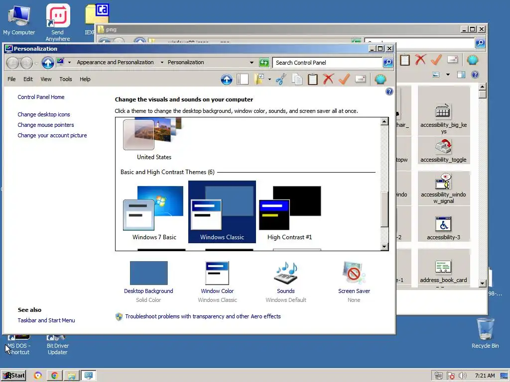Click the Desktop Background solid color swatch
The height and width of the screenshot is (382, 510).
pos(148,273)
